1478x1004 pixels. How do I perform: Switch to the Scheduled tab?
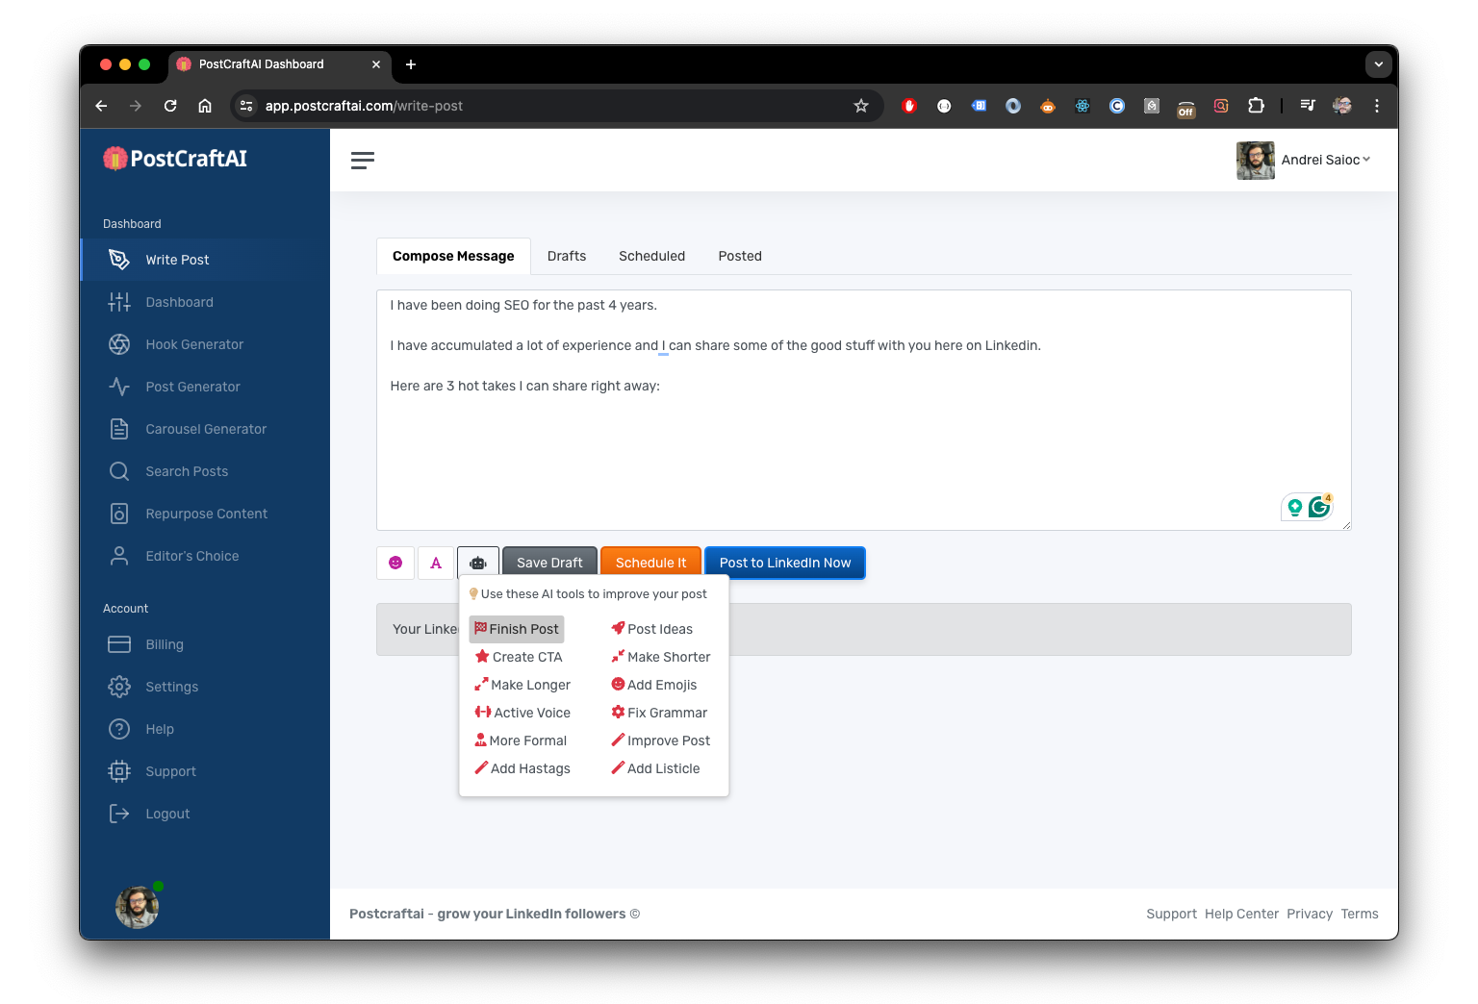click(x=652, y=256)
